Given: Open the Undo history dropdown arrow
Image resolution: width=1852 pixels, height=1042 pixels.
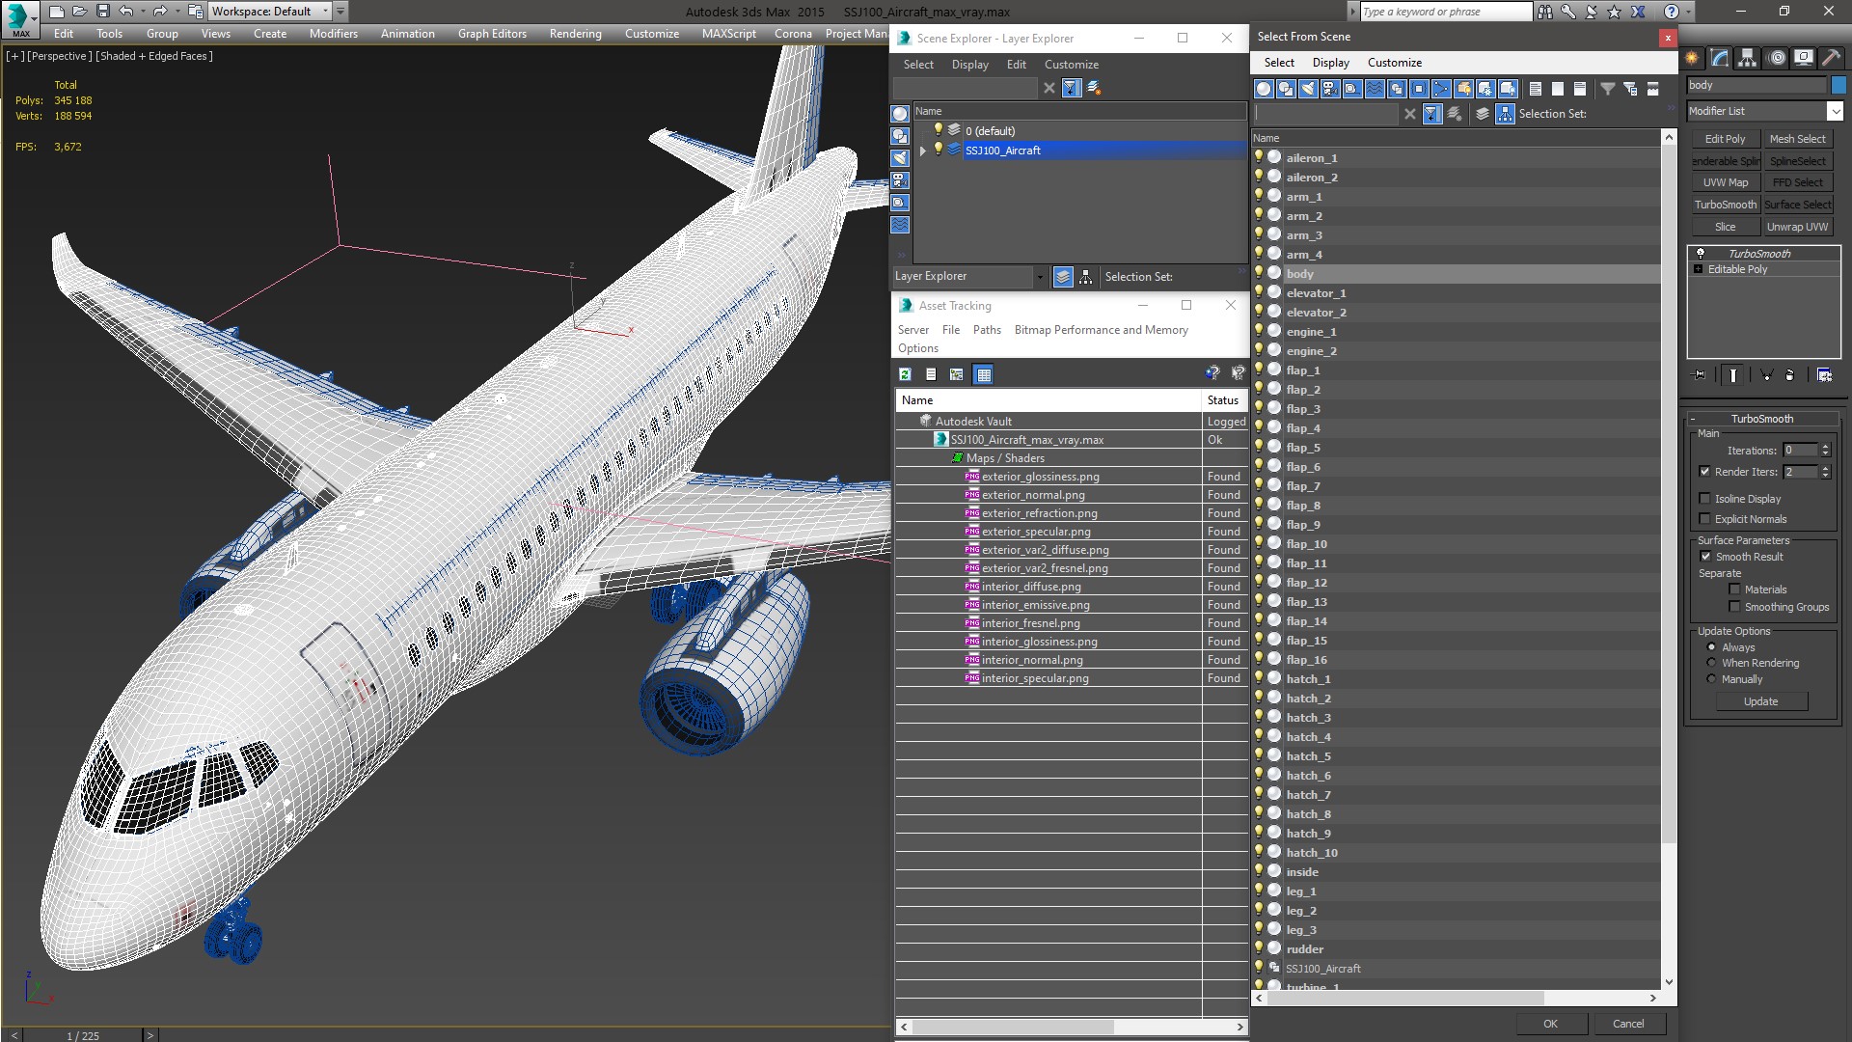Looking at the screenshot, I should [142, 12].
